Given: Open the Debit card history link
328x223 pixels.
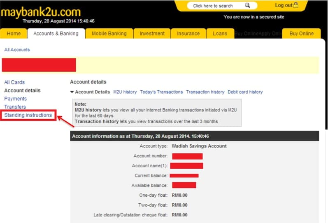Looking at the screenshot, I should 245,92.
